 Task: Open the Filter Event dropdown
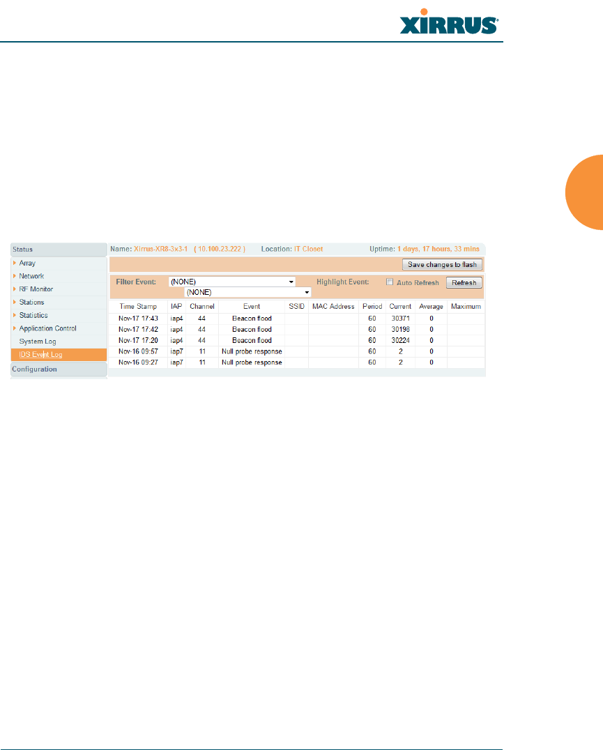[x=232, y=282]
